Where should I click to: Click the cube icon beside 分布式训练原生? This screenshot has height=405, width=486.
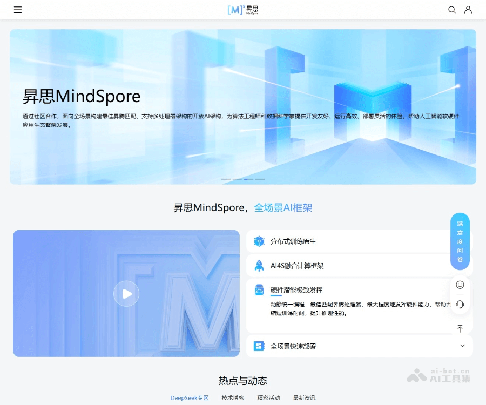[259, 241]
